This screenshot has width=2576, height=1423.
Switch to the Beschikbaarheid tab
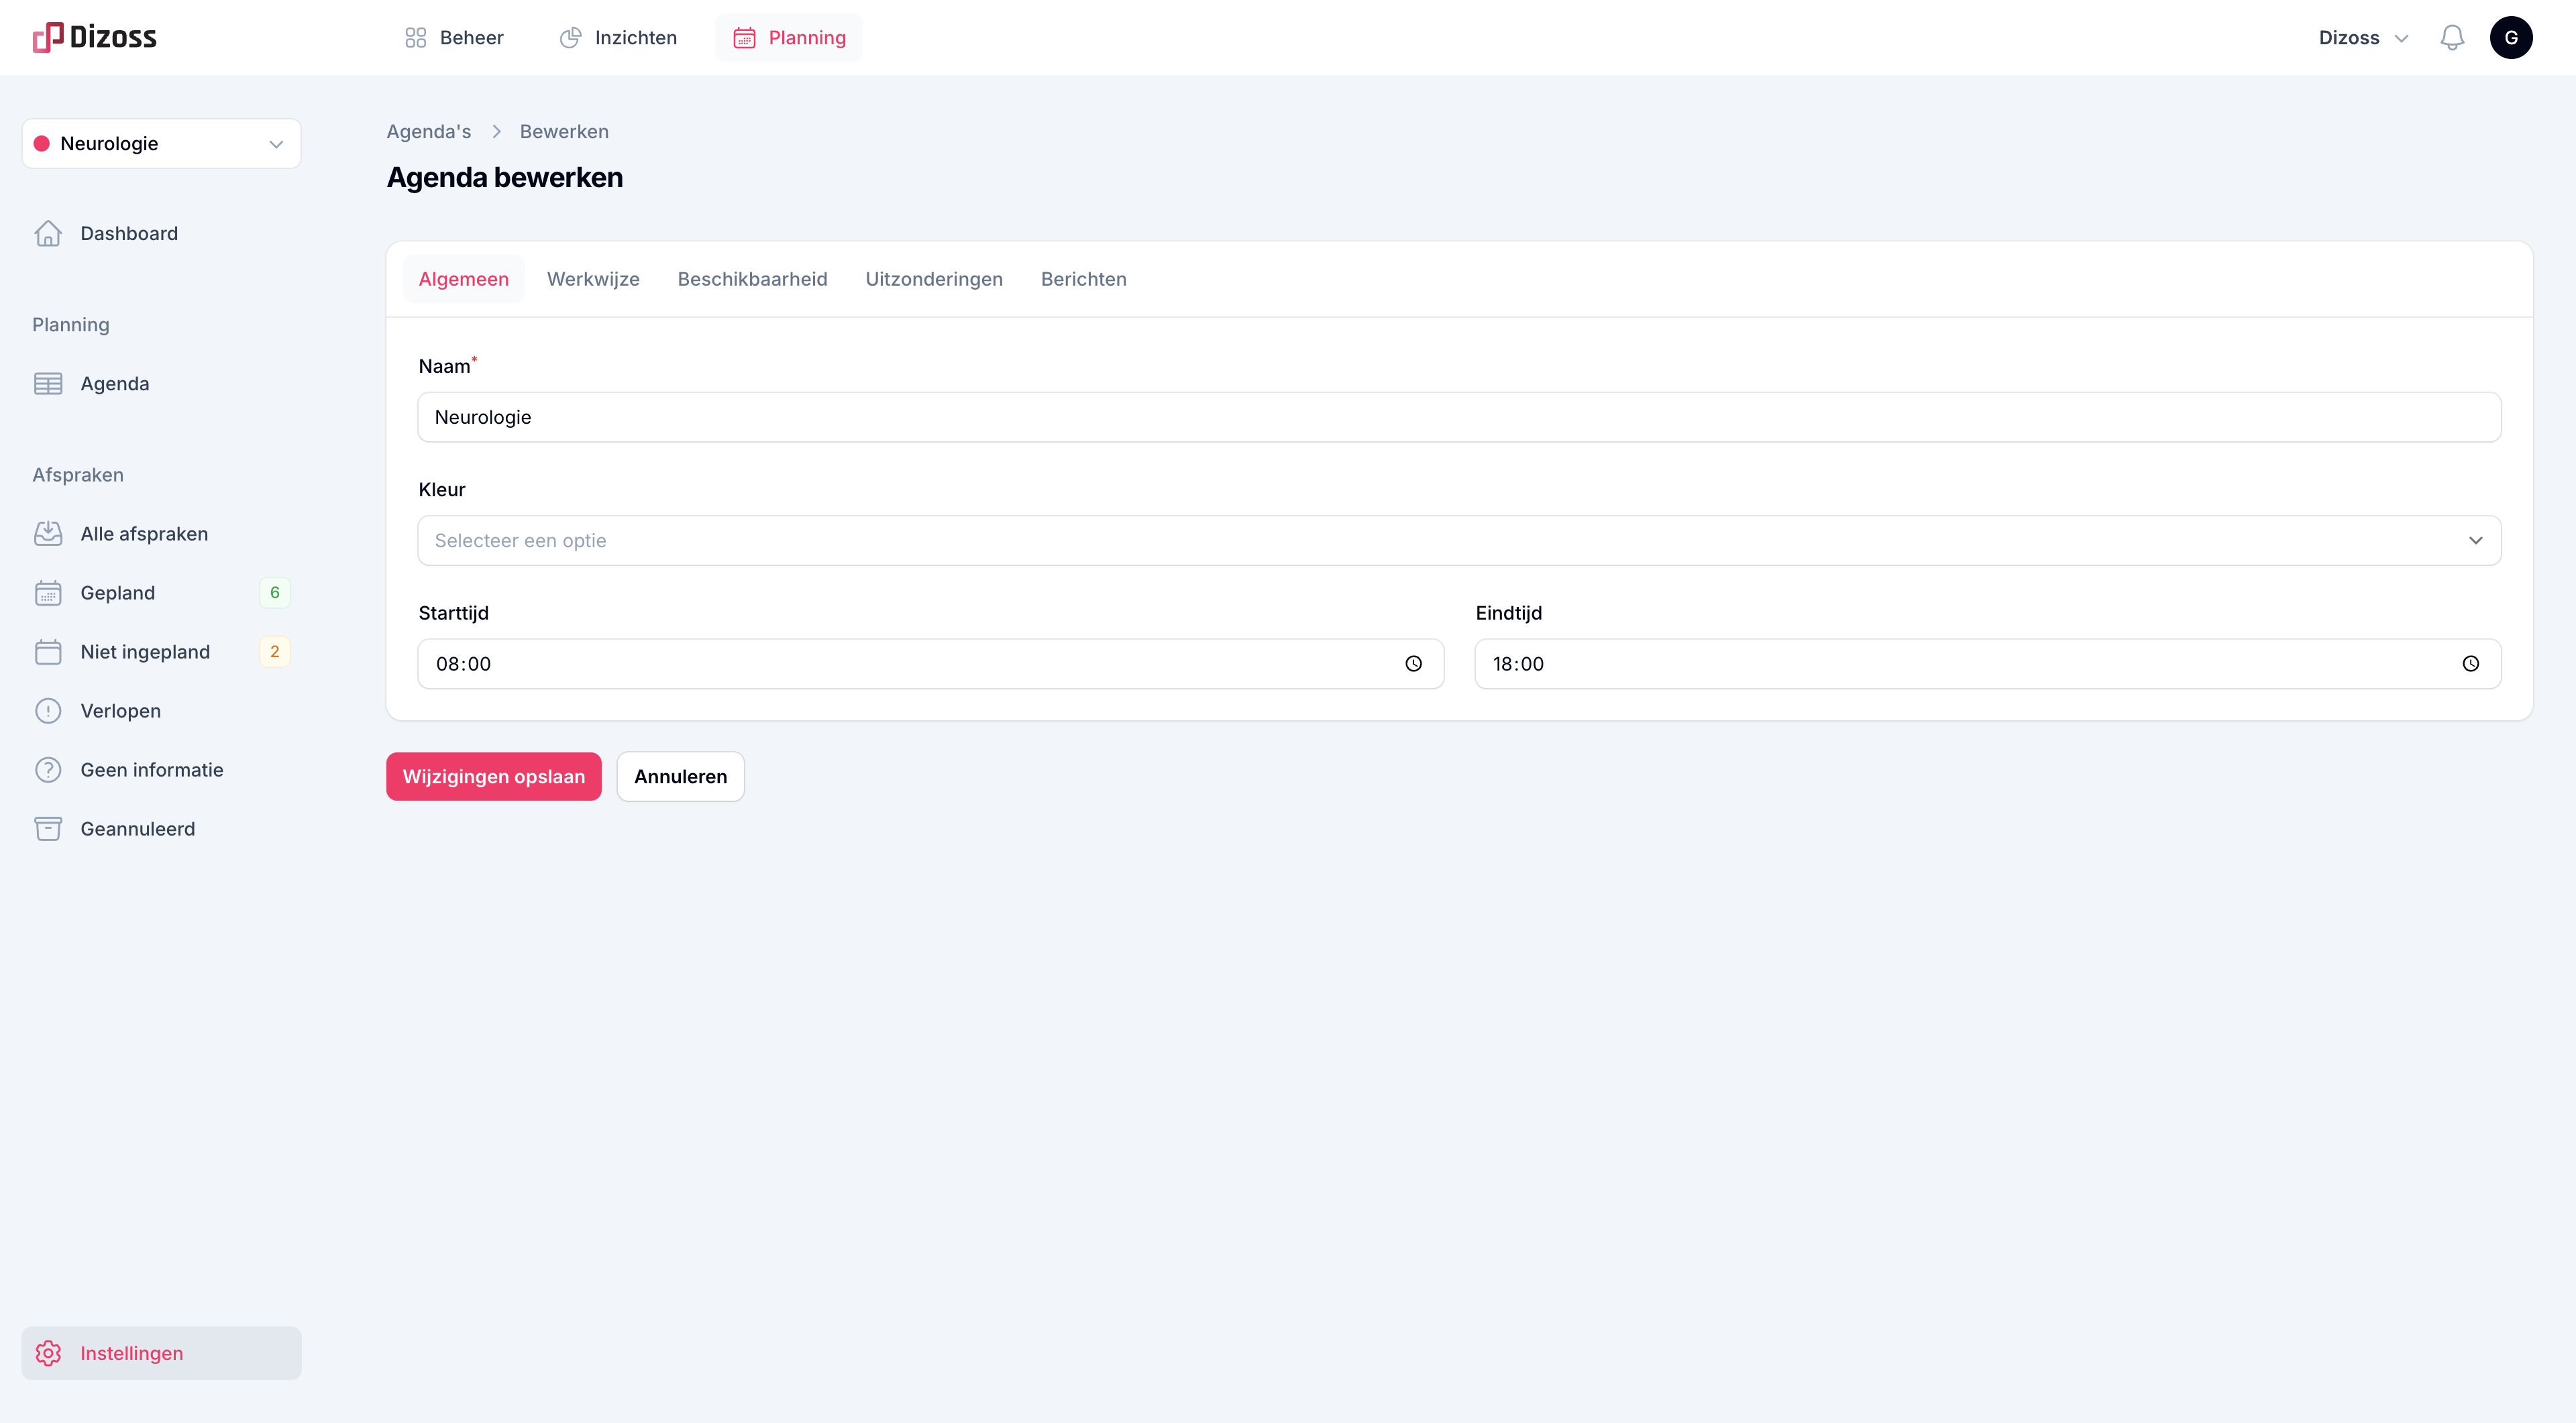point(752,279)
